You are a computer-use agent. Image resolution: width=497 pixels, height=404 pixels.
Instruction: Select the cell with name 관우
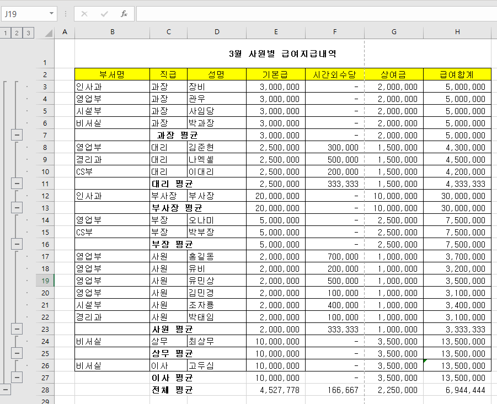(217, 99)
